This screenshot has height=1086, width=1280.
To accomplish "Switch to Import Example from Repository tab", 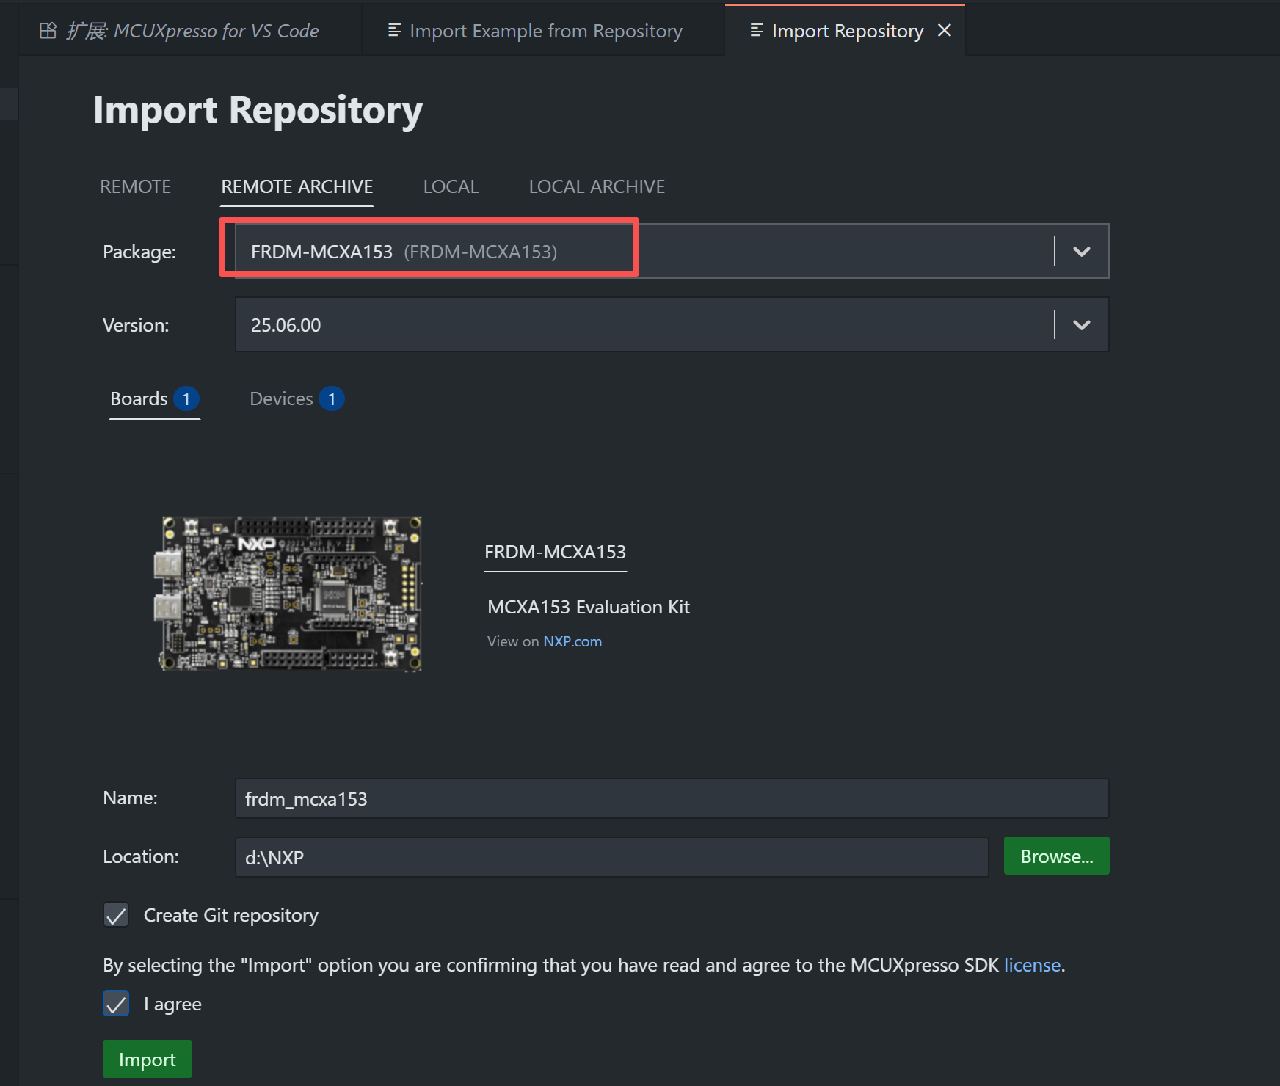I will pos(543,31).
